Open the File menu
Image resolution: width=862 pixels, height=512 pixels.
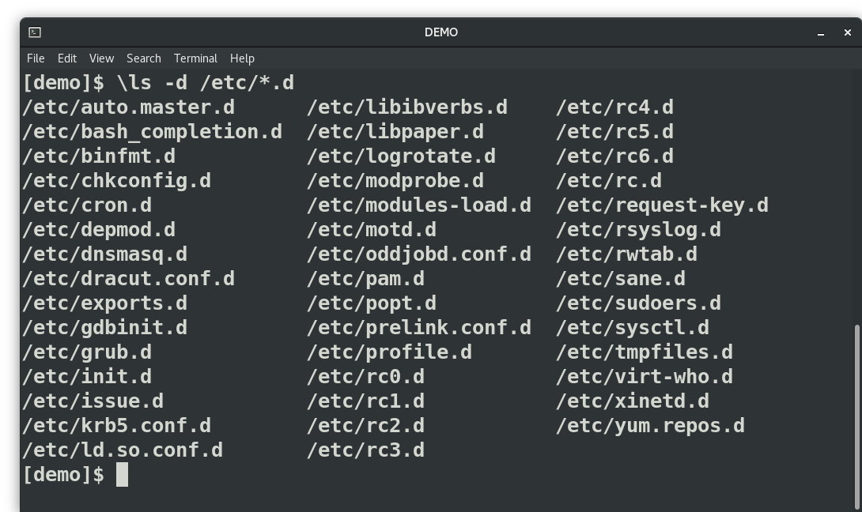[x=36, y=58]
